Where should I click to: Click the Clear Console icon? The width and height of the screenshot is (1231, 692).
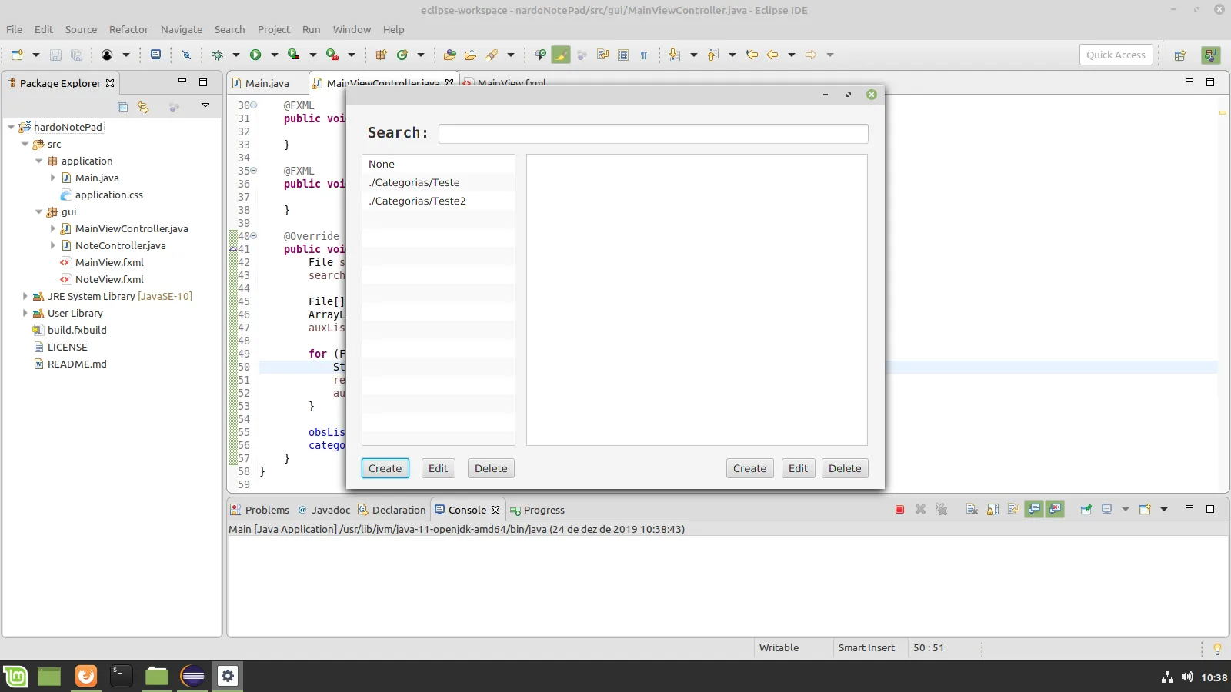972,510
